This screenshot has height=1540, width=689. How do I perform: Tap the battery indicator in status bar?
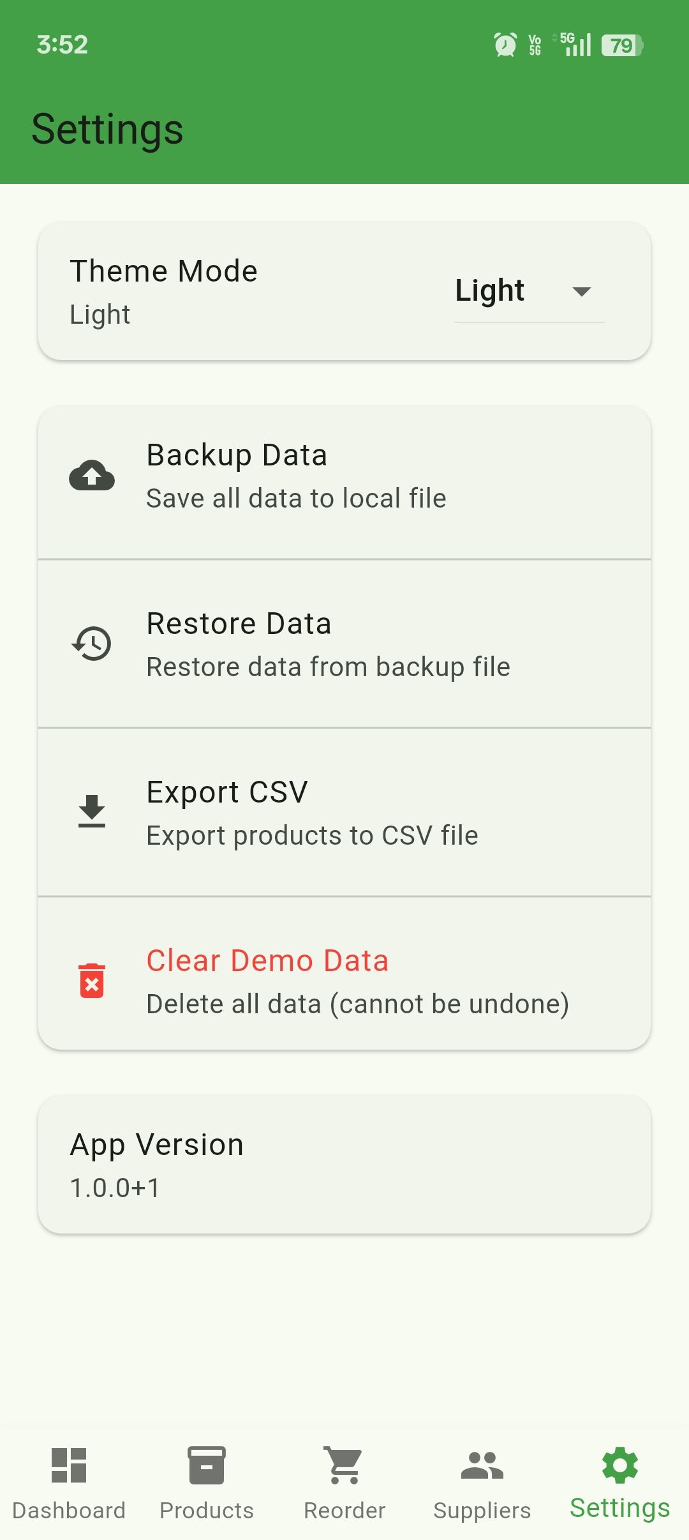tap(622, 45)
